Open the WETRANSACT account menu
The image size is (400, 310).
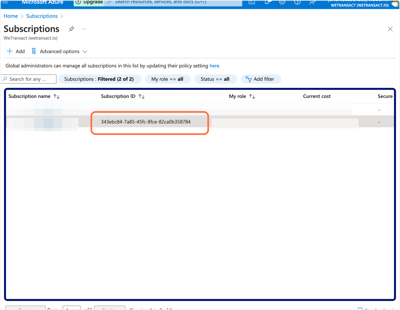pos(363,3)
